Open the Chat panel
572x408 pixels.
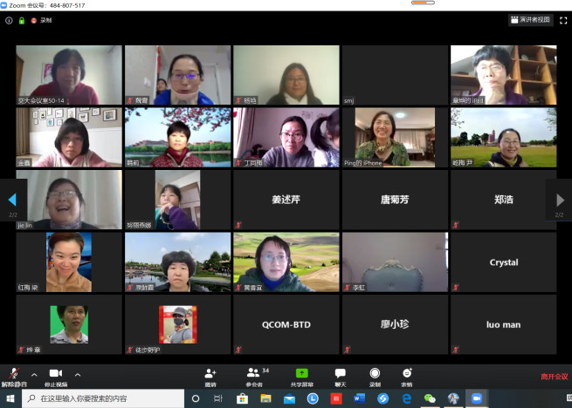pos(340,373)
